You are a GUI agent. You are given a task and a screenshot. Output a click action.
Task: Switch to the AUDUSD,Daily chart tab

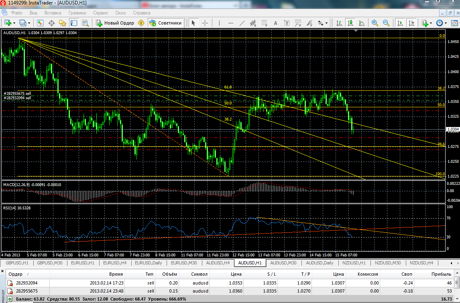point(320,263)
